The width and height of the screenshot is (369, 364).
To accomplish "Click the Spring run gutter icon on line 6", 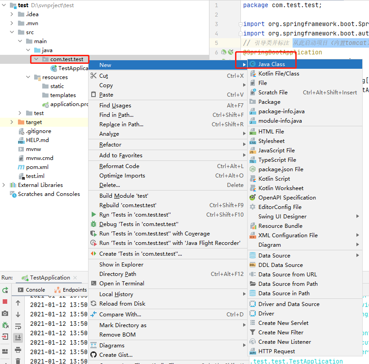I will (x=224, y=52).
